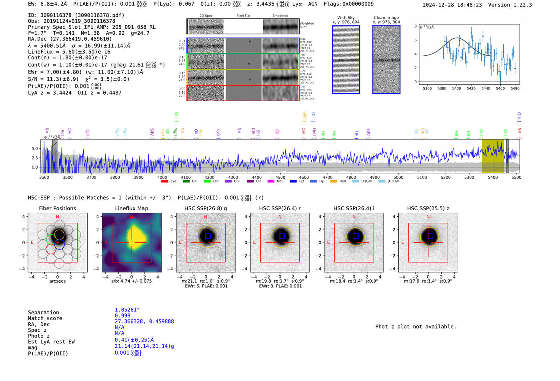Viewport: 560px width, 381px height.
Task: Open the HSC SSP(26.8) g cutout
Action: click(206, 243)
